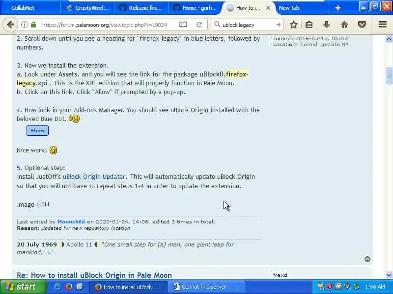Submit search with the arrow in search box
Viewport: 393px width, 294px height.
click(x=278, y=24)
